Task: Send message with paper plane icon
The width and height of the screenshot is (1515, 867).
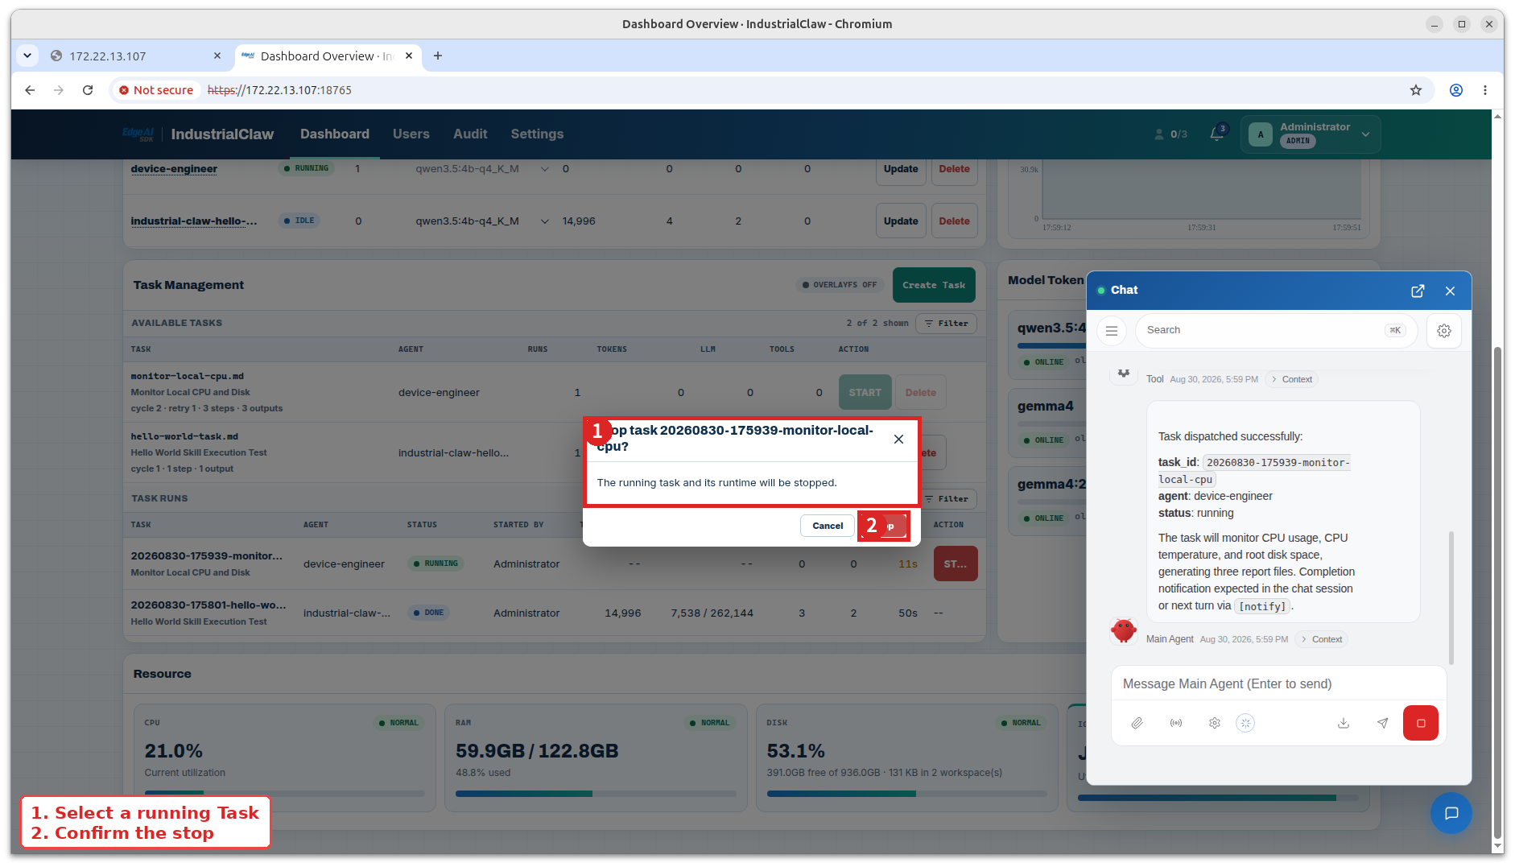Action: (1382, 723)
